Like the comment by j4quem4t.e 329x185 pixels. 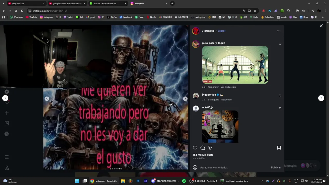tap(280, 96)
